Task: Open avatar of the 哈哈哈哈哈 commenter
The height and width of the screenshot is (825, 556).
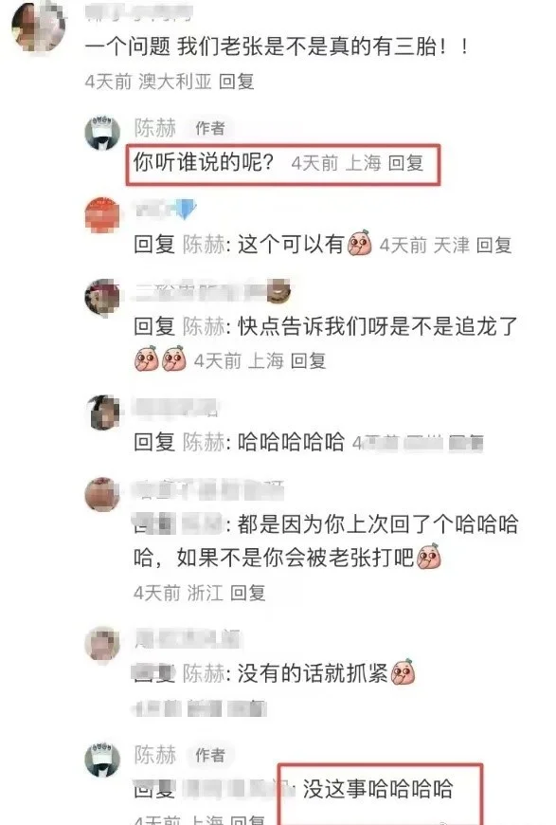Action: click(102, 412)
